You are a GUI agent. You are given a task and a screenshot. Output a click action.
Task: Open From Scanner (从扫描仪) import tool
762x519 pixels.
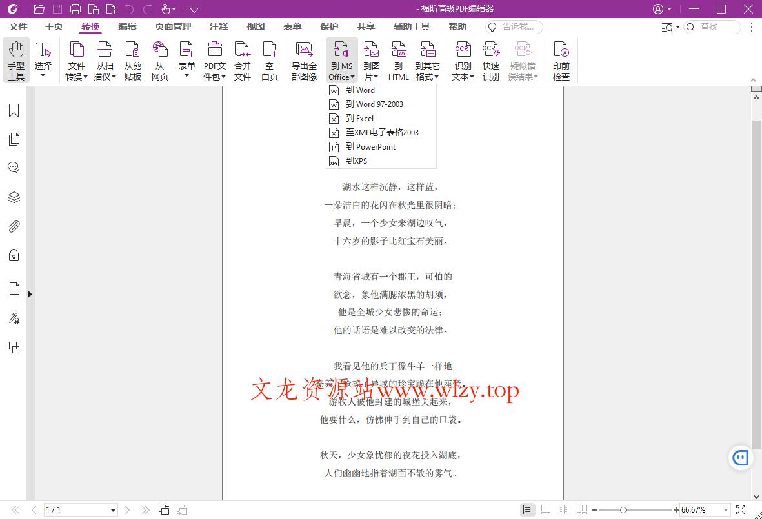pos(105,59)
